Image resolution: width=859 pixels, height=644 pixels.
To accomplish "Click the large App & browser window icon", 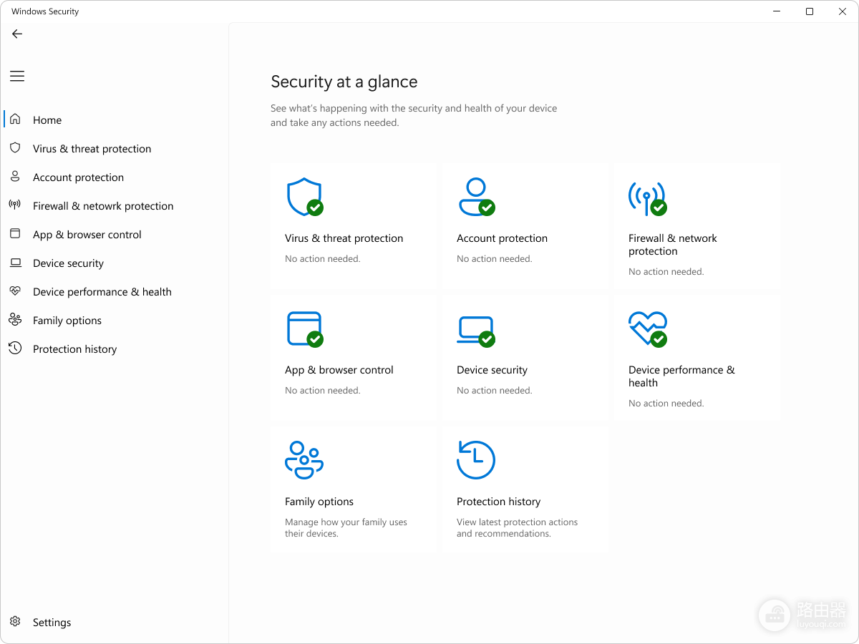I will click(x=305, y=329).
